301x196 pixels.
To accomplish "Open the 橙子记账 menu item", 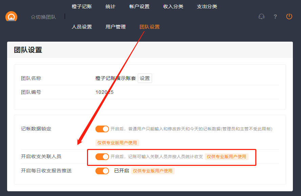I will point(82,6).
